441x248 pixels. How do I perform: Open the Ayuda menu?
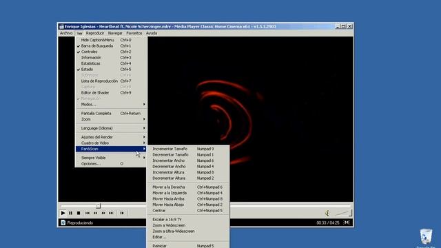[x=152, y=33]
